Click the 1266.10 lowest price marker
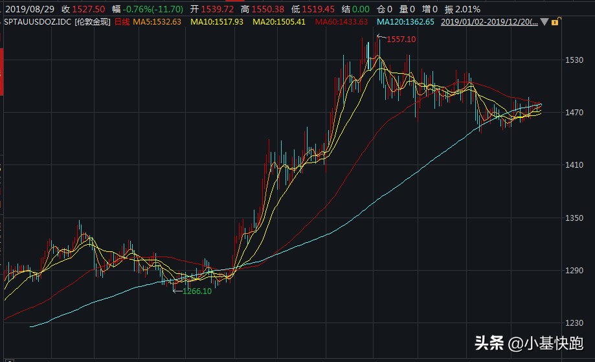Screen dimensions: 595x362 pyautogui.click(x=197, y=291)
